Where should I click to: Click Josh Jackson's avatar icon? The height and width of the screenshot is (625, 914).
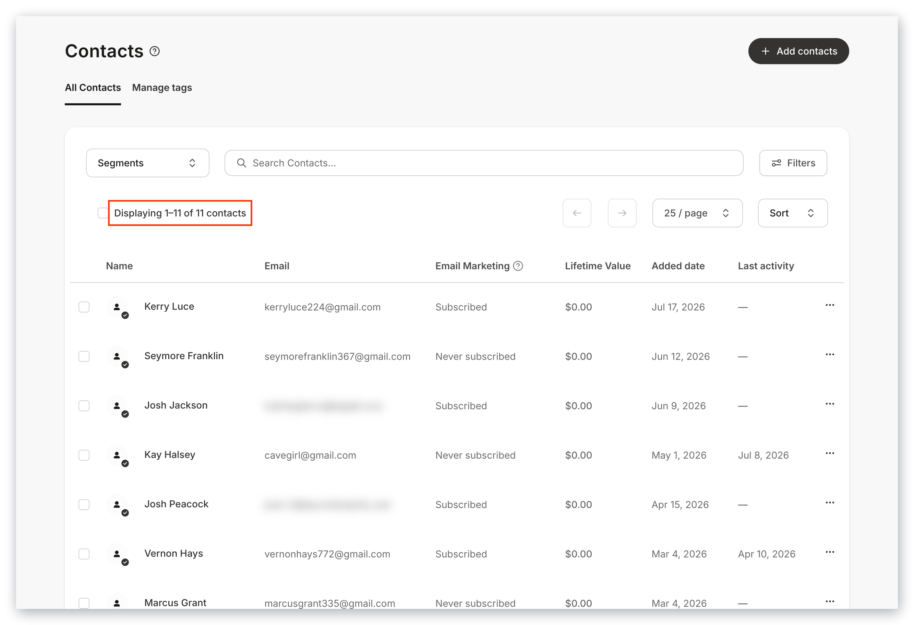(117, 406)
